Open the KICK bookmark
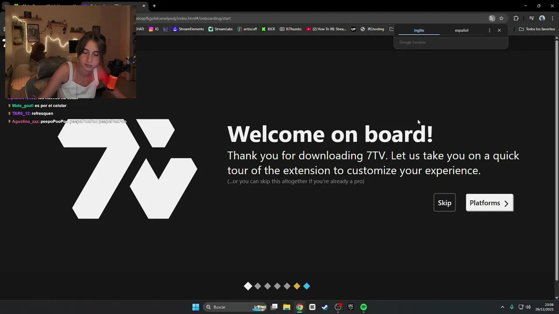 tap(269, 29)
